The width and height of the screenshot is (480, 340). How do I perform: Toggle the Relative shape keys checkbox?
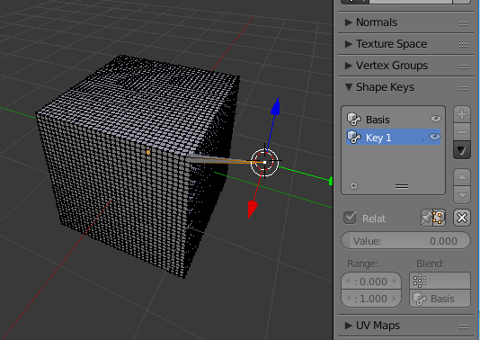(x=350, y=218)
